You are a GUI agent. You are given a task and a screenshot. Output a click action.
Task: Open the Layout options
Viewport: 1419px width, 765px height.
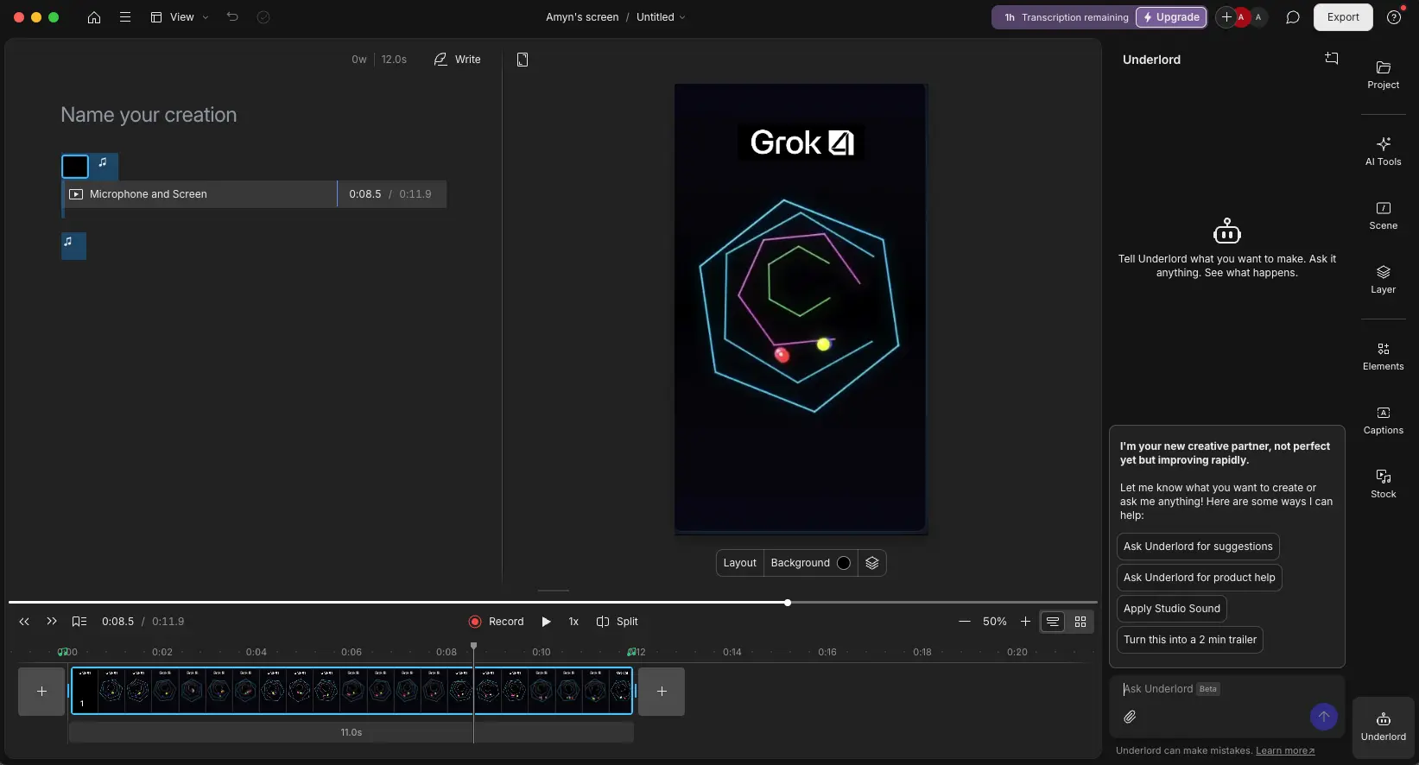(x=740, y=563)
